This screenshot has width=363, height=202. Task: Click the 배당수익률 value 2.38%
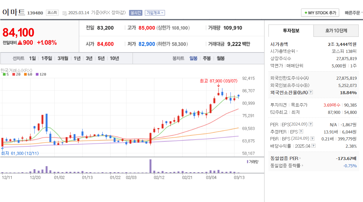[x=351, y=146]
